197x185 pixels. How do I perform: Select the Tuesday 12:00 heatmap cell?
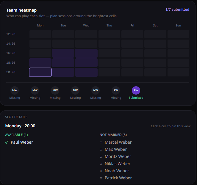(x=63, y=34)
